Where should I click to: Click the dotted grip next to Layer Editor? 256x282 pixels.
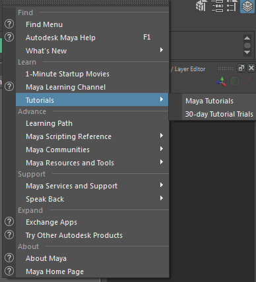pyautogui.click(x=226, y=69)
